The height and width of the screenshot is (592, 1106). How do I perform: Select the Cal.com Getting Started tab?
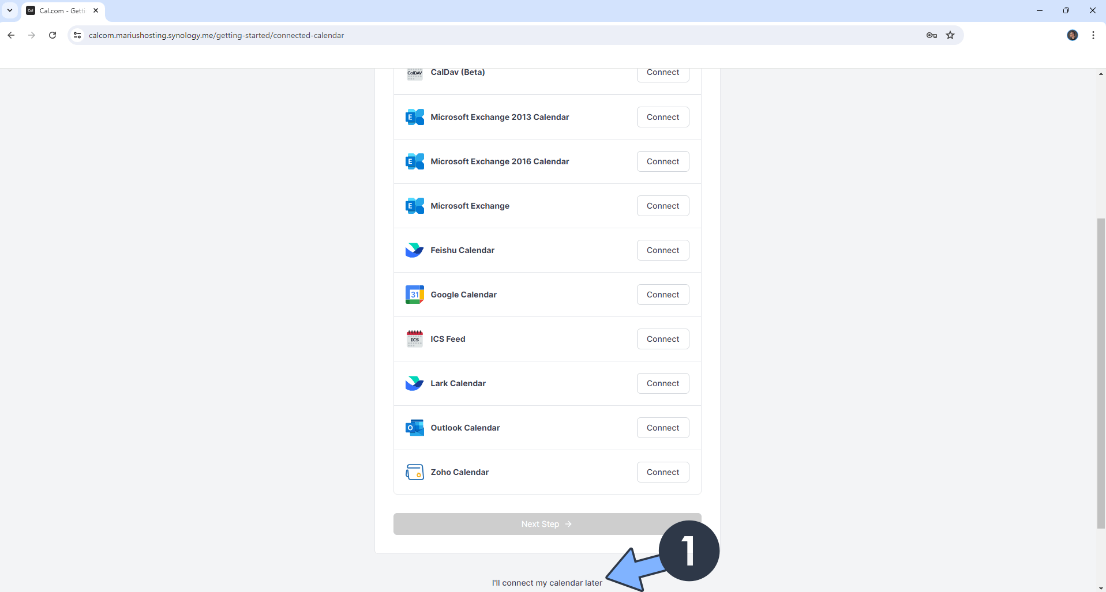coord(62,11)
